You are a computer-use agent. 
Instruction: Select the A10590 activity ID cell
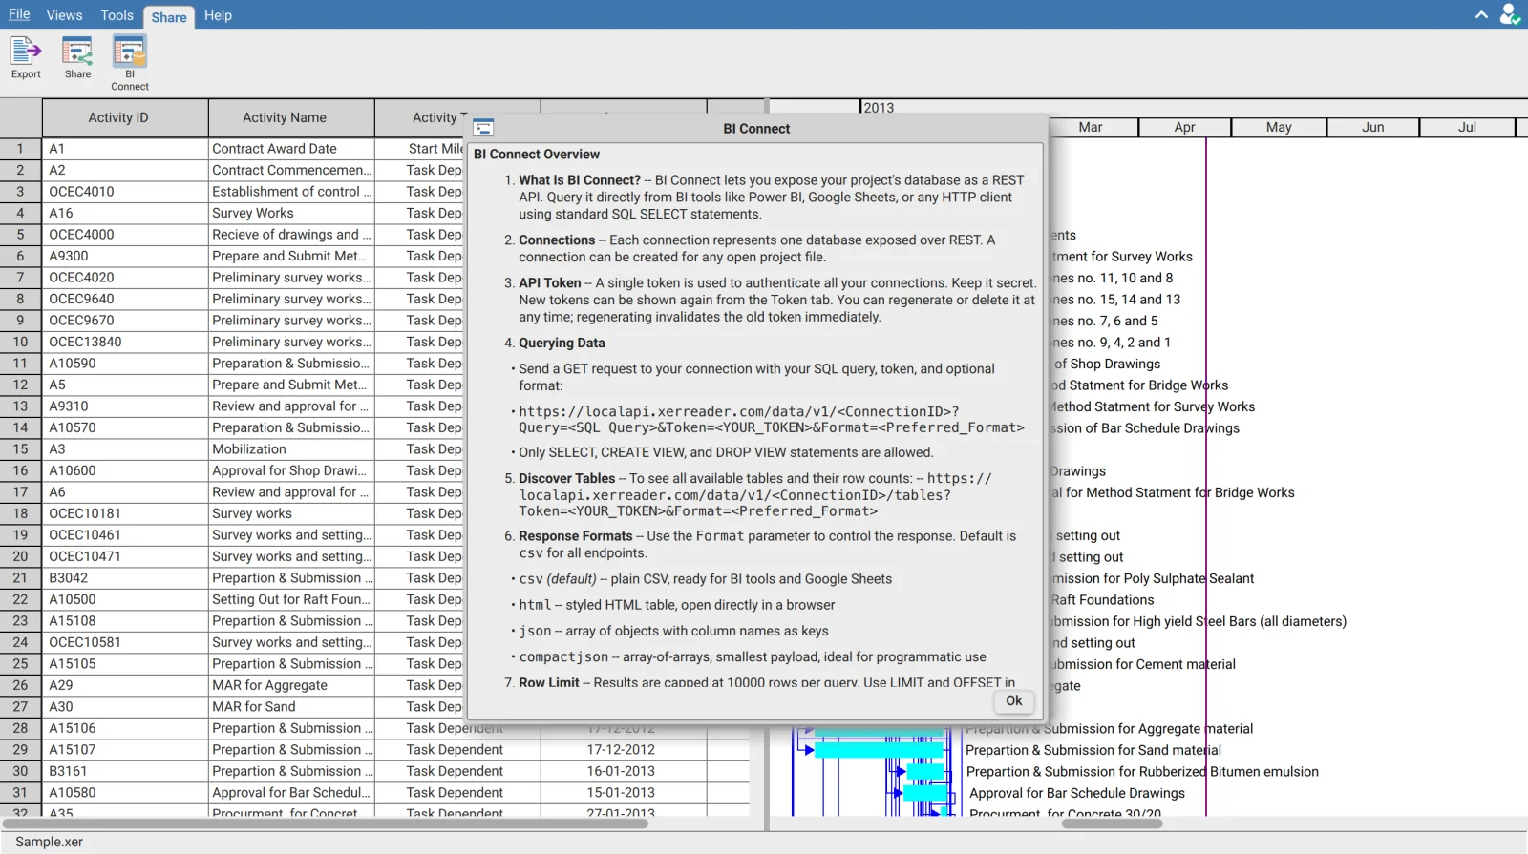[125, 364]
